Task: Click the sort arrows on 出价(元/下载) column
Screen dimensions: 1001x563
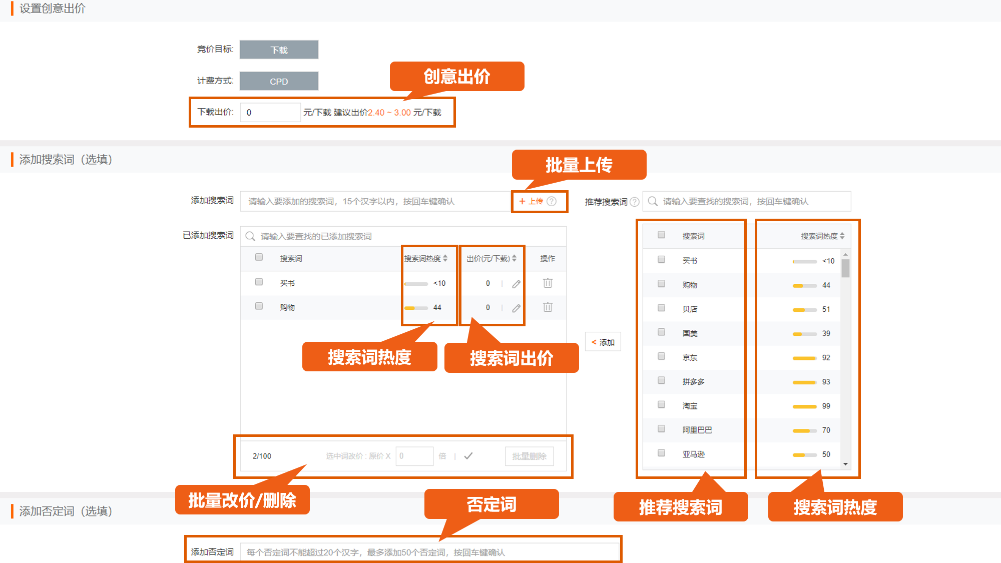Action: click(515, 258)
